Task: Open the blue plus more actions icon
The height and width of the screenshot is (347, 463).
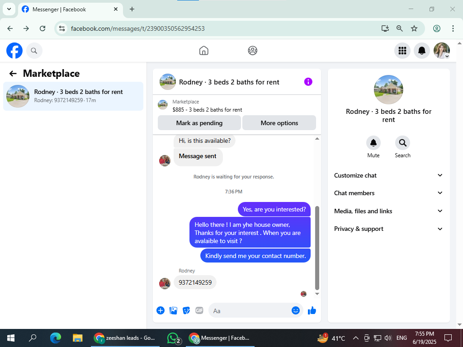Action: [161, 310]
